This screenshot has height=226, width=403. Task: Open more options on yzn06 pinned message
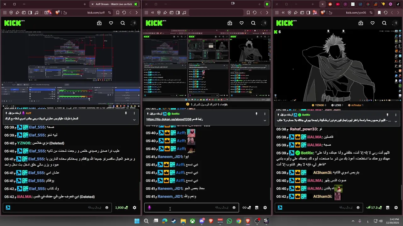(396, 115)
